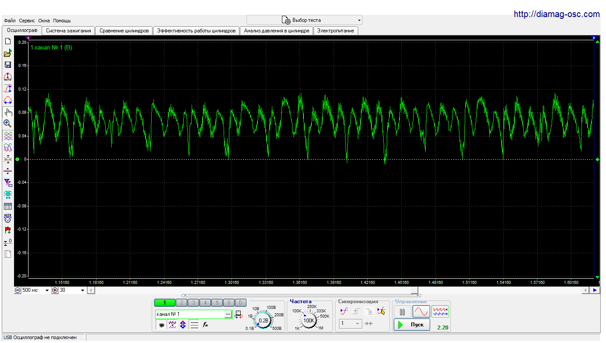Screen dimensions: 606x343
Task: Expand the 30 zoom value dropdown
Action: click(82, 290)
